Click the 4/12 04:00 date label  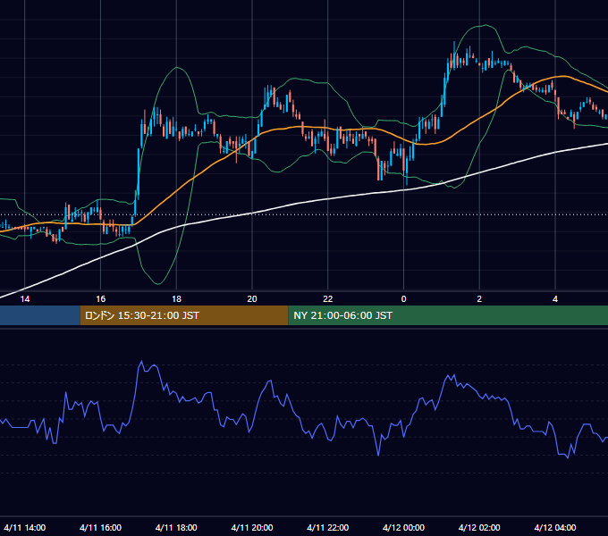click(x=555, y=527)
